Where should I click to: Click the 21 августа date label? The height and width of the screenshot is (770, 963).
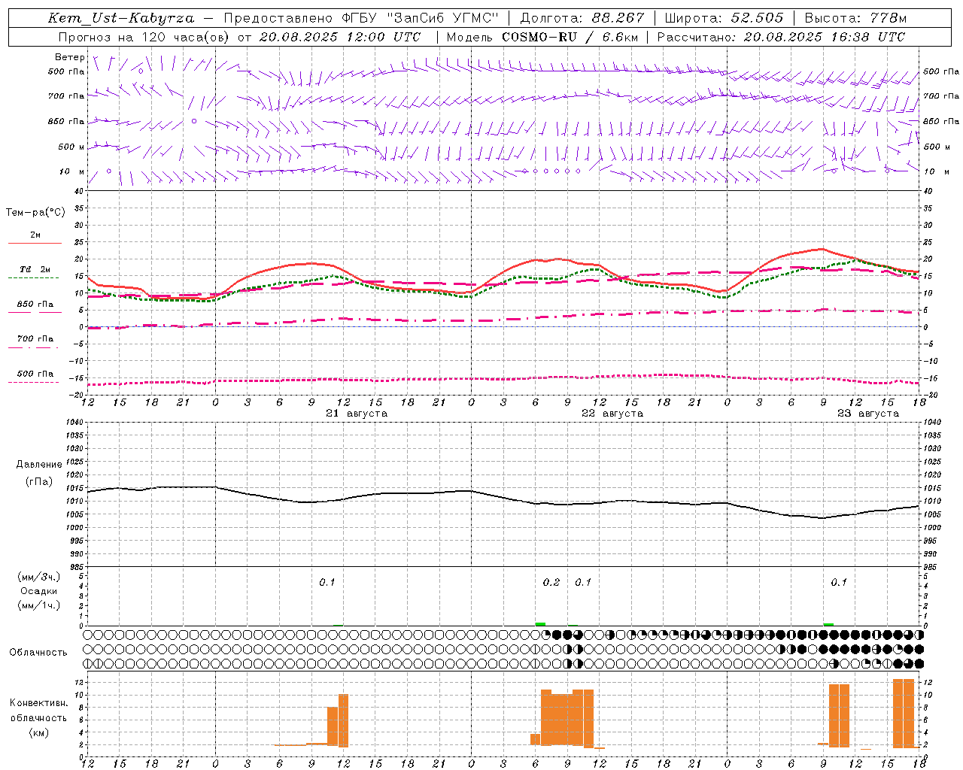(x=357, y=414)
